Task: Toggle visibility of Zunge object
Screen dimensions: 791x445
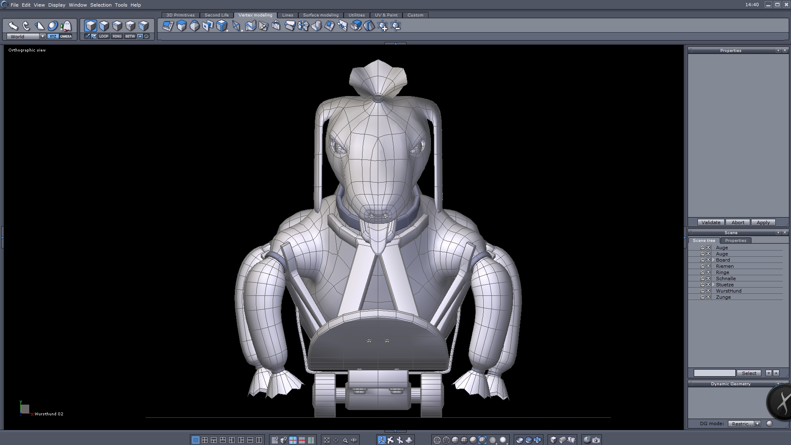Action: 708,297
